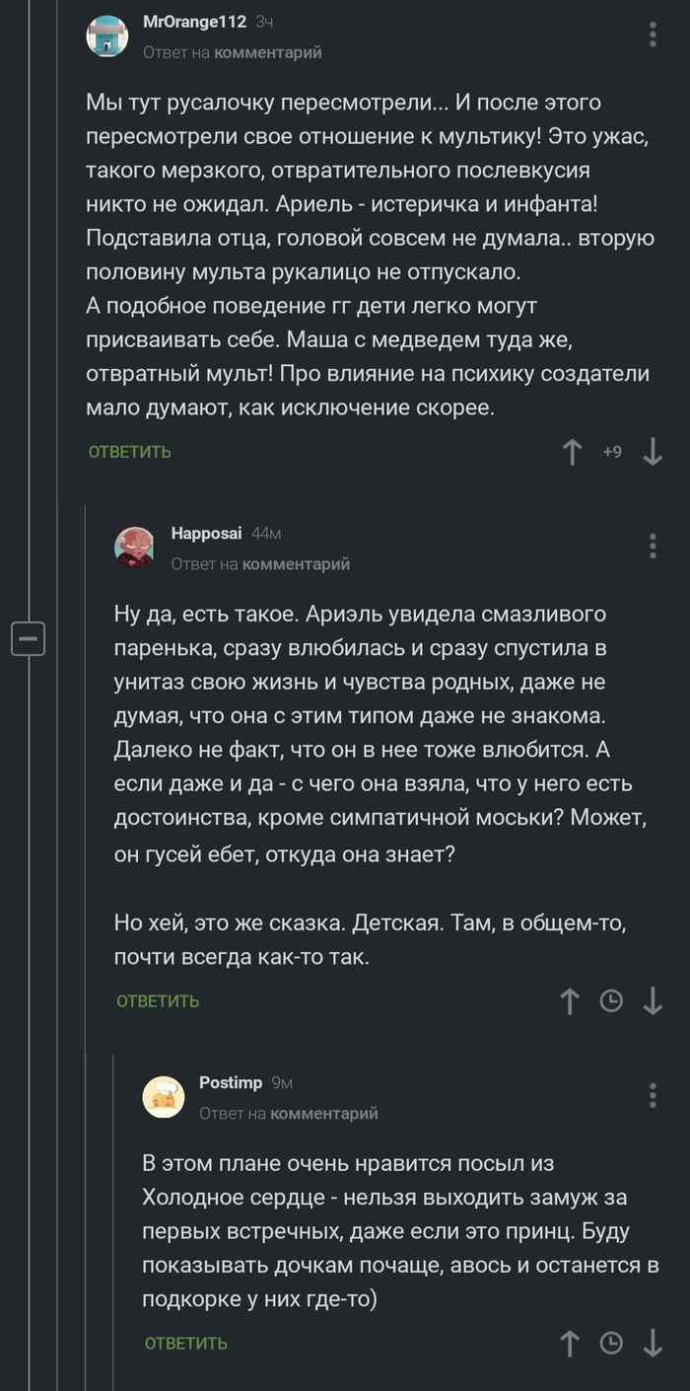This screenshot has height=1391, width=690.
Task: Upvote MrOrange112's comment
Action: click(572, 452)
